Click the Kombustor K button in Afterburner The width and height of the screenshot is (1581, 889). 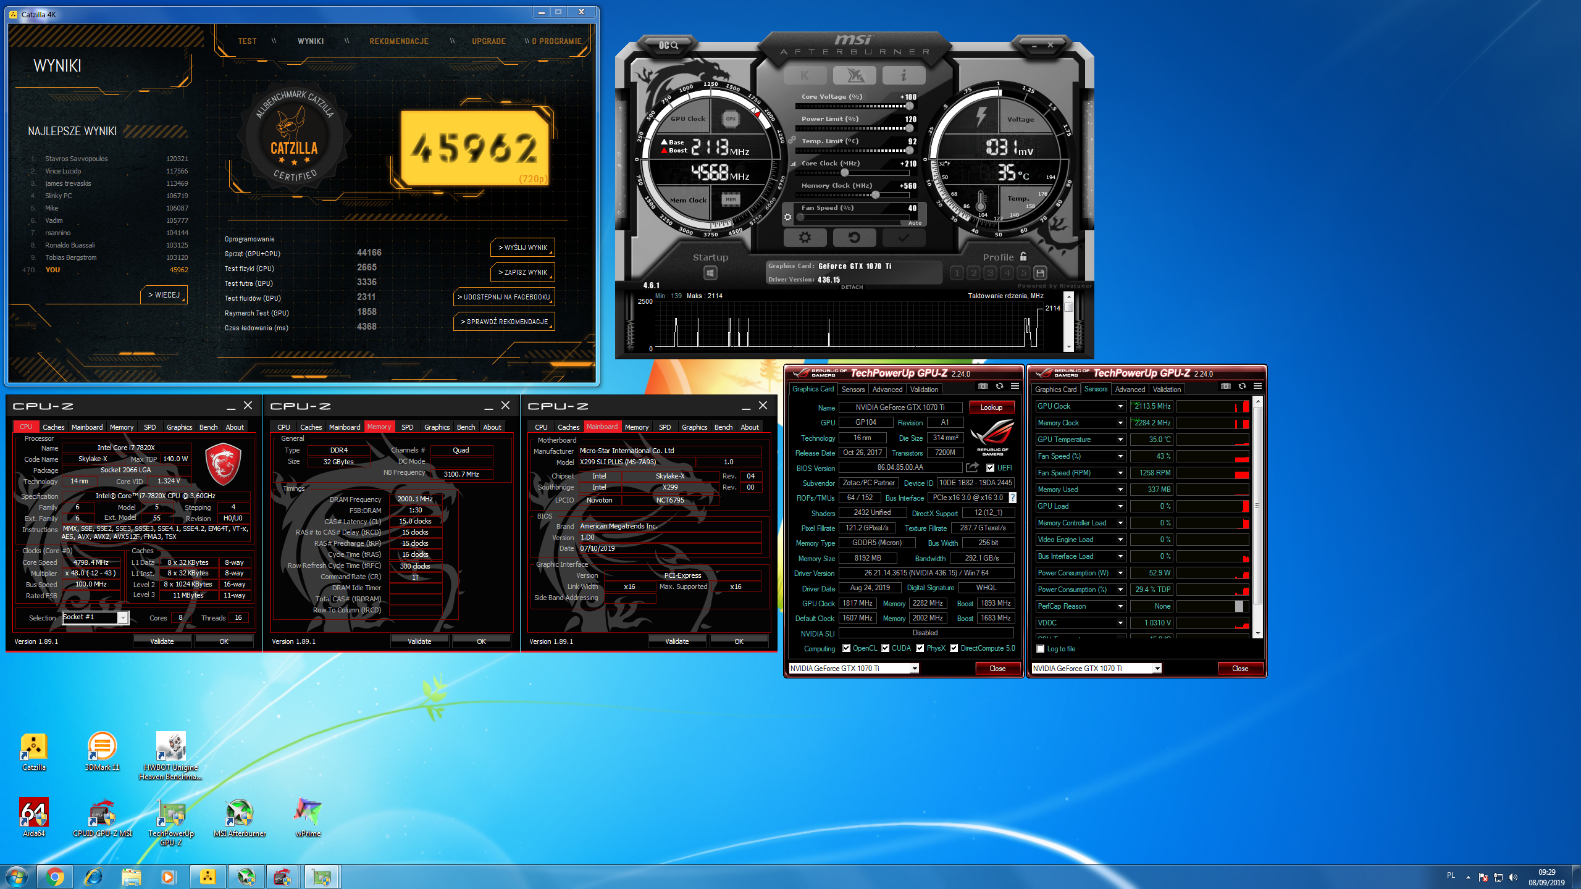[805, 75]
